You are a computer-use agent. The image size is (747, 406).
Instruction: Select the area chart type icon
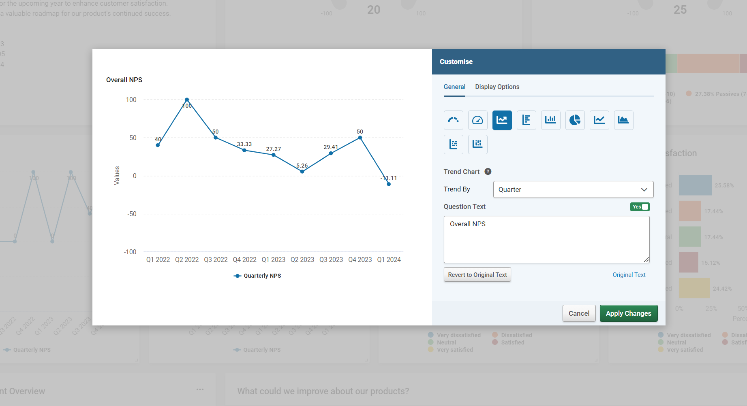click(623, 120)
